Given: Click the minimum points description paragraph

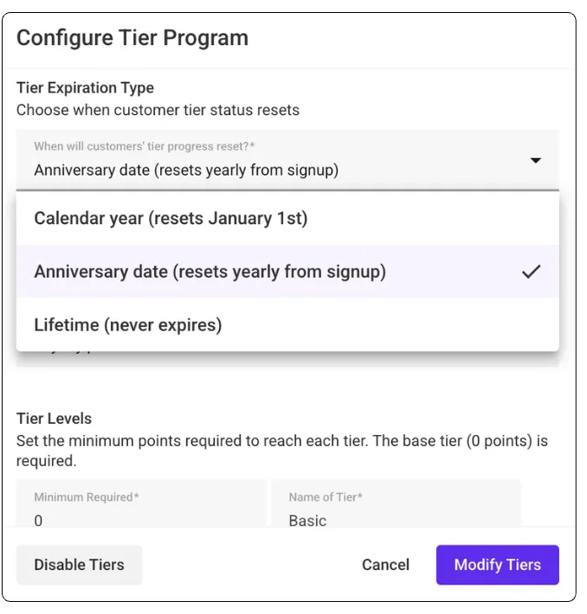Looking at the screenshot, I should (x=282, y=451).
